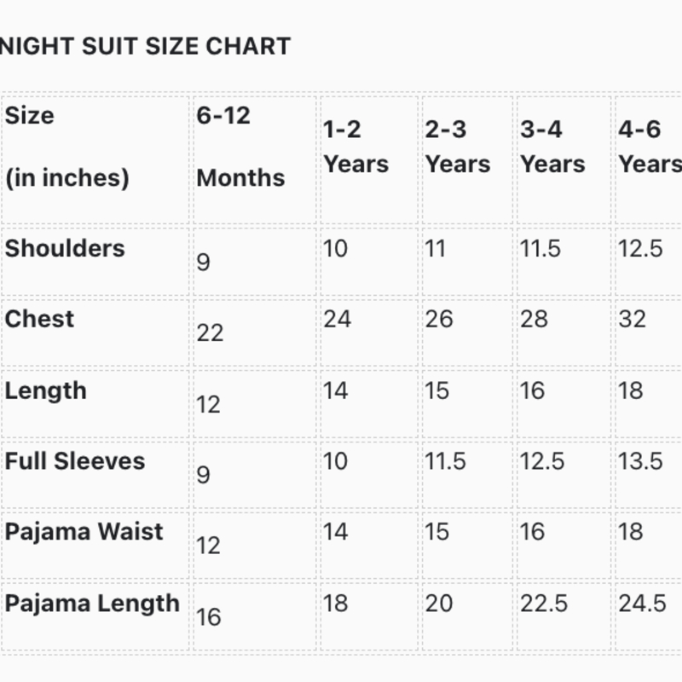Image resolution: width=682 pixels, height=682 pixels.
Task: Click the 4-6 Years column header
Action: [650, 147]
